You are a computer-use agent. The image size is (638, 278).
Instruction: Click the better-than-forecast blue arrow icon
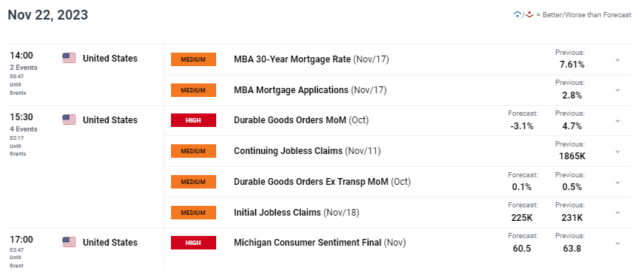pos(517,14)
